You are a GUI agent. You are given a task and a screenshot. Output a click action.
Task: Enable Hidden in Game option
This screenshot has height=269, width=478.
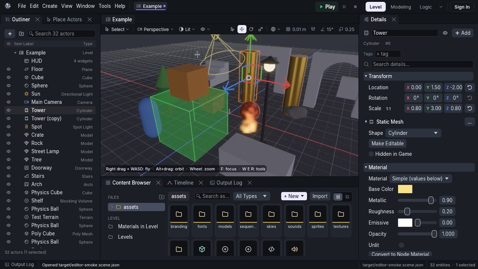[371, 154]
